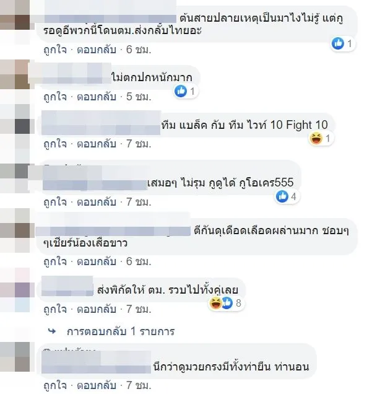Click the like reaction on the first comment
The width and height of the screenshot is (380, 394).
tap(337, 43)
